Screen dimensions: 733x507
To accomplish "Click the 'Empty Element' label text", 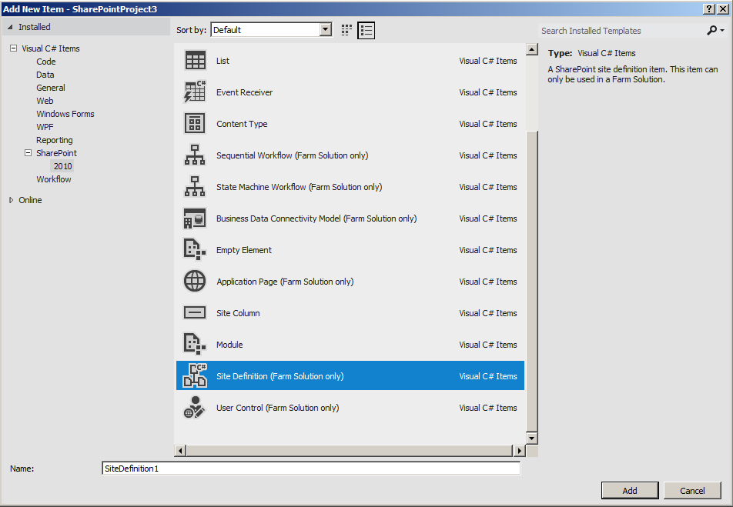I will tap(243, 250).
